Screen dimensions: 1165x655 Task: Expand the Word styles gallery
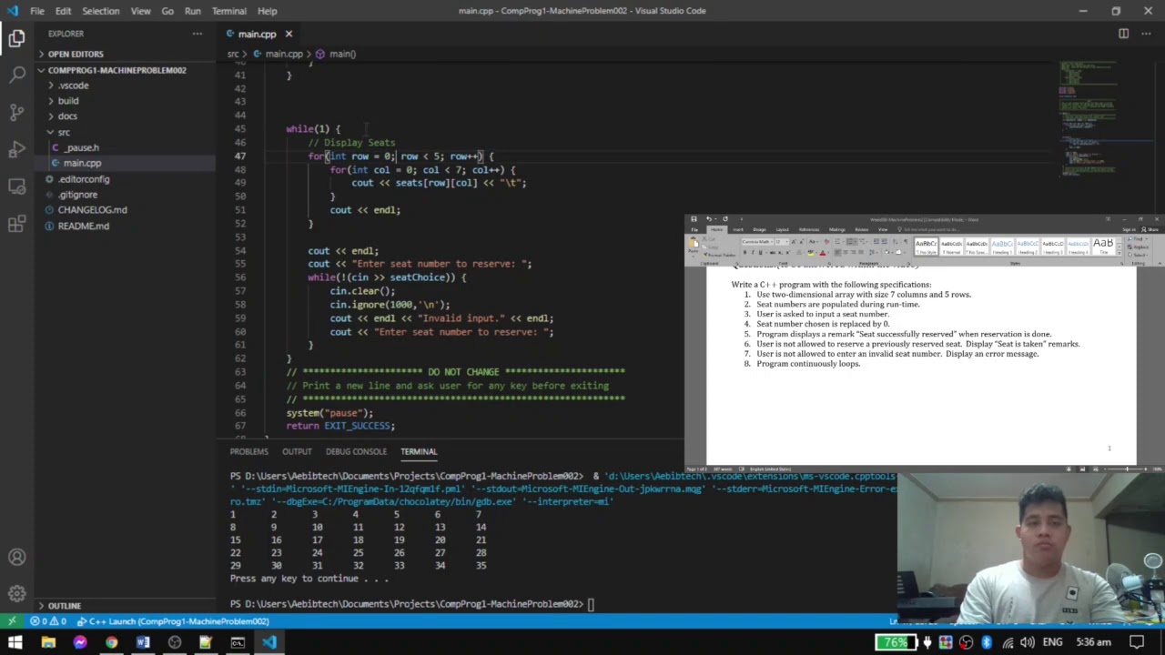click(x=1119, y=251)
